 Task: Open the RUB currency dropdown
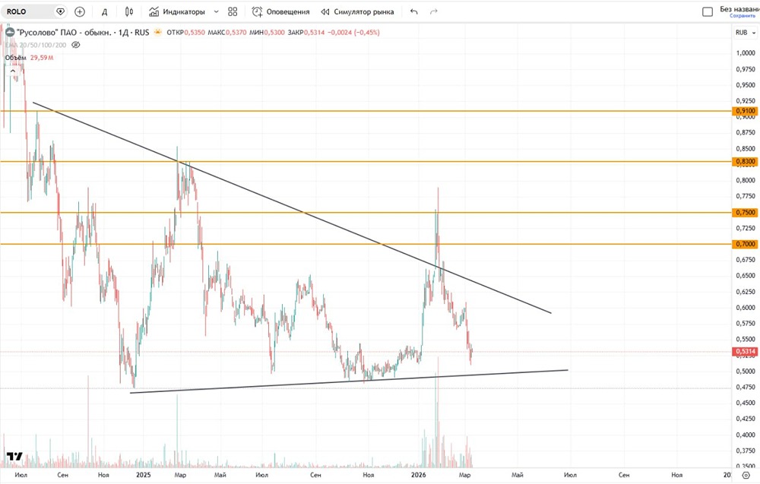pyautogui.click(x=746, y=33)
